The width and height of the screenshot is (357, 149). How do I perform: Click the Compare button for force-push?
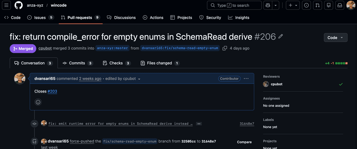click(244, 142)
